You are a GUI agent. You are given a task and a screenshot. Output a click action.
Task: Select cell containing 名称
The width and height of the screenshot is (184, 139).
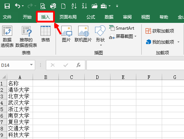click(x=20, y=83)
